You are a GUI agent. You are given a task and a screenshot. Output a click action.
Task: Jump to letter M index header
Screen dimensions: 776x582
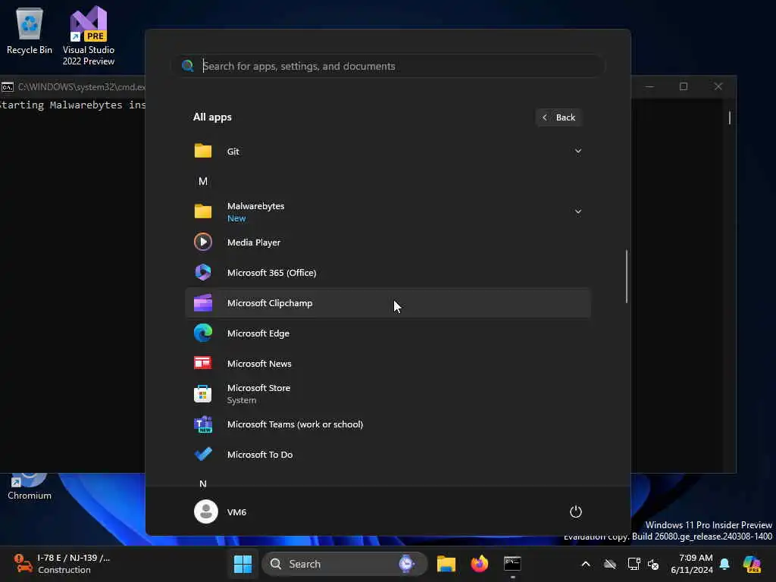click(203, 181)
